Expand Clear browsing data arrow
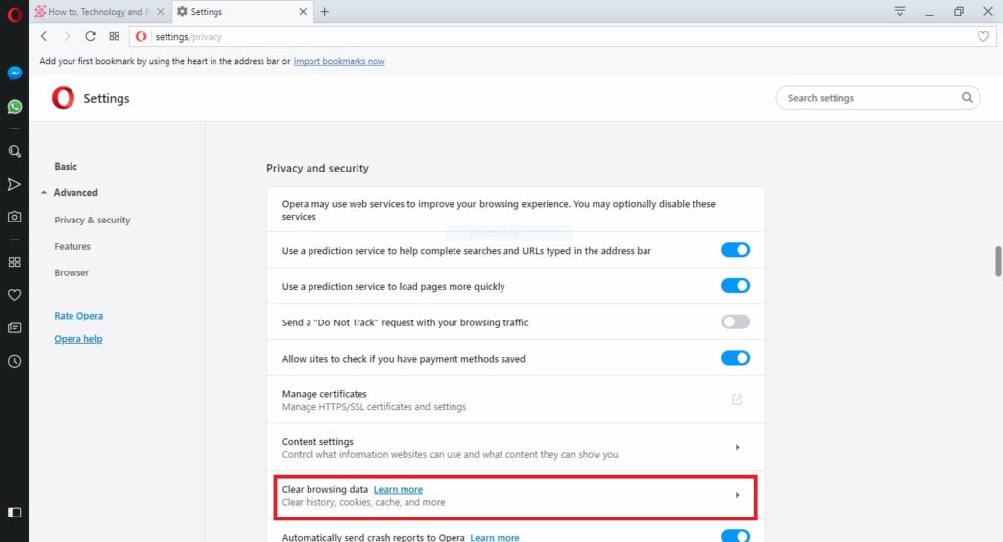The image size is (1003, 542). click(x=737, y=495)
